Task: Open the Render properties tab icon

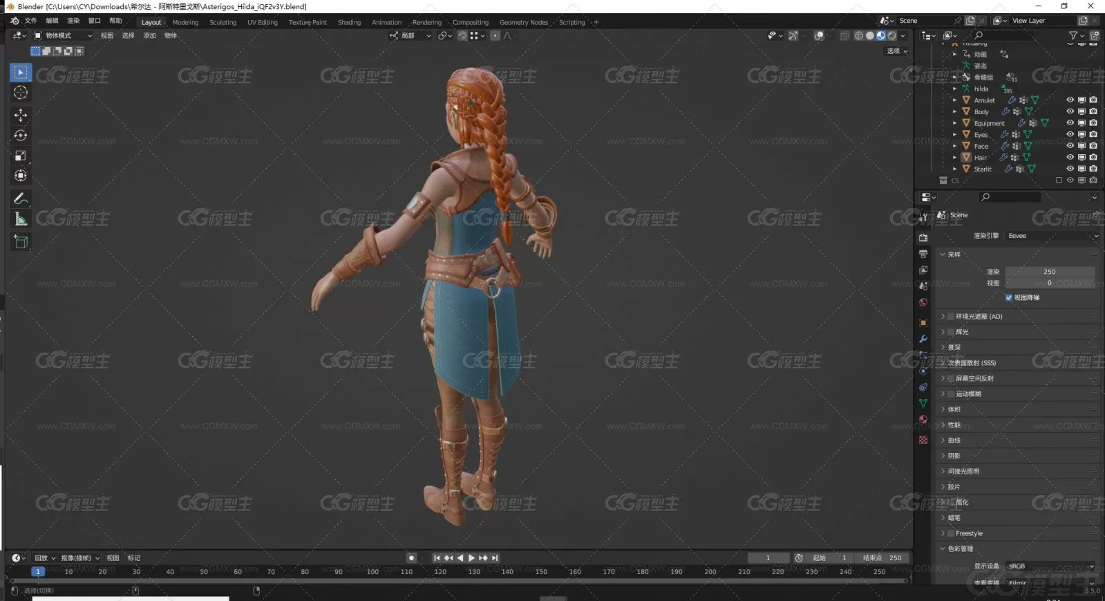Action: 923,238
